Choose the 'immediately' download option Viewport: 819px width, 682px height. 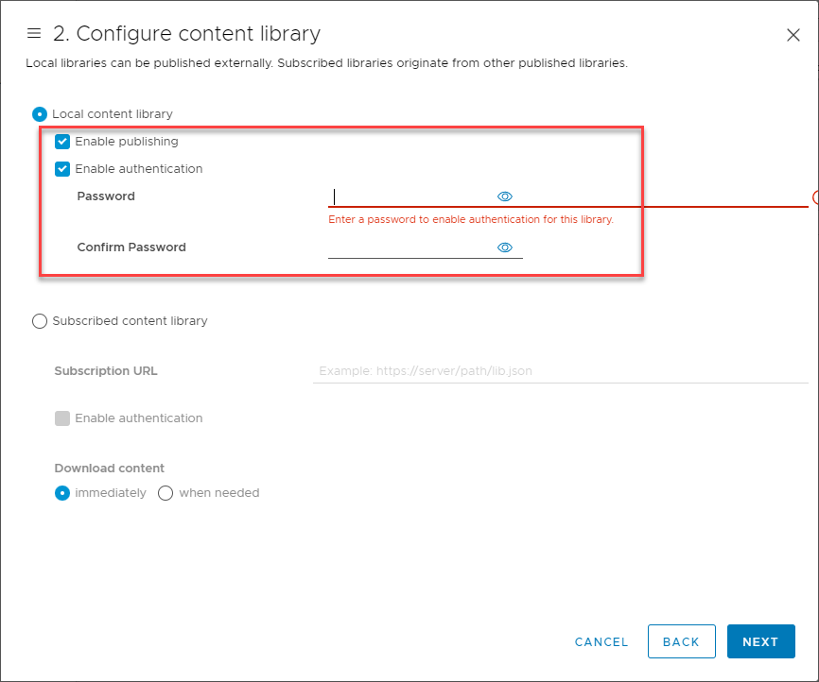click(x=62, y=493)
